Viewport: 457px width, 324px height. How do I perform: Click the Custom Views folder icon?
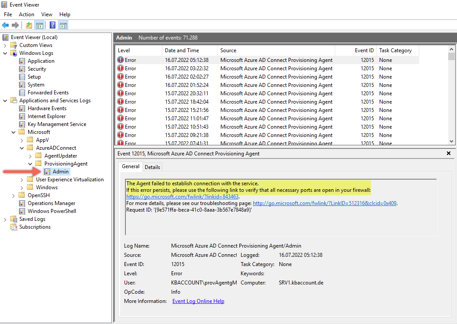[x=14, y=45]
